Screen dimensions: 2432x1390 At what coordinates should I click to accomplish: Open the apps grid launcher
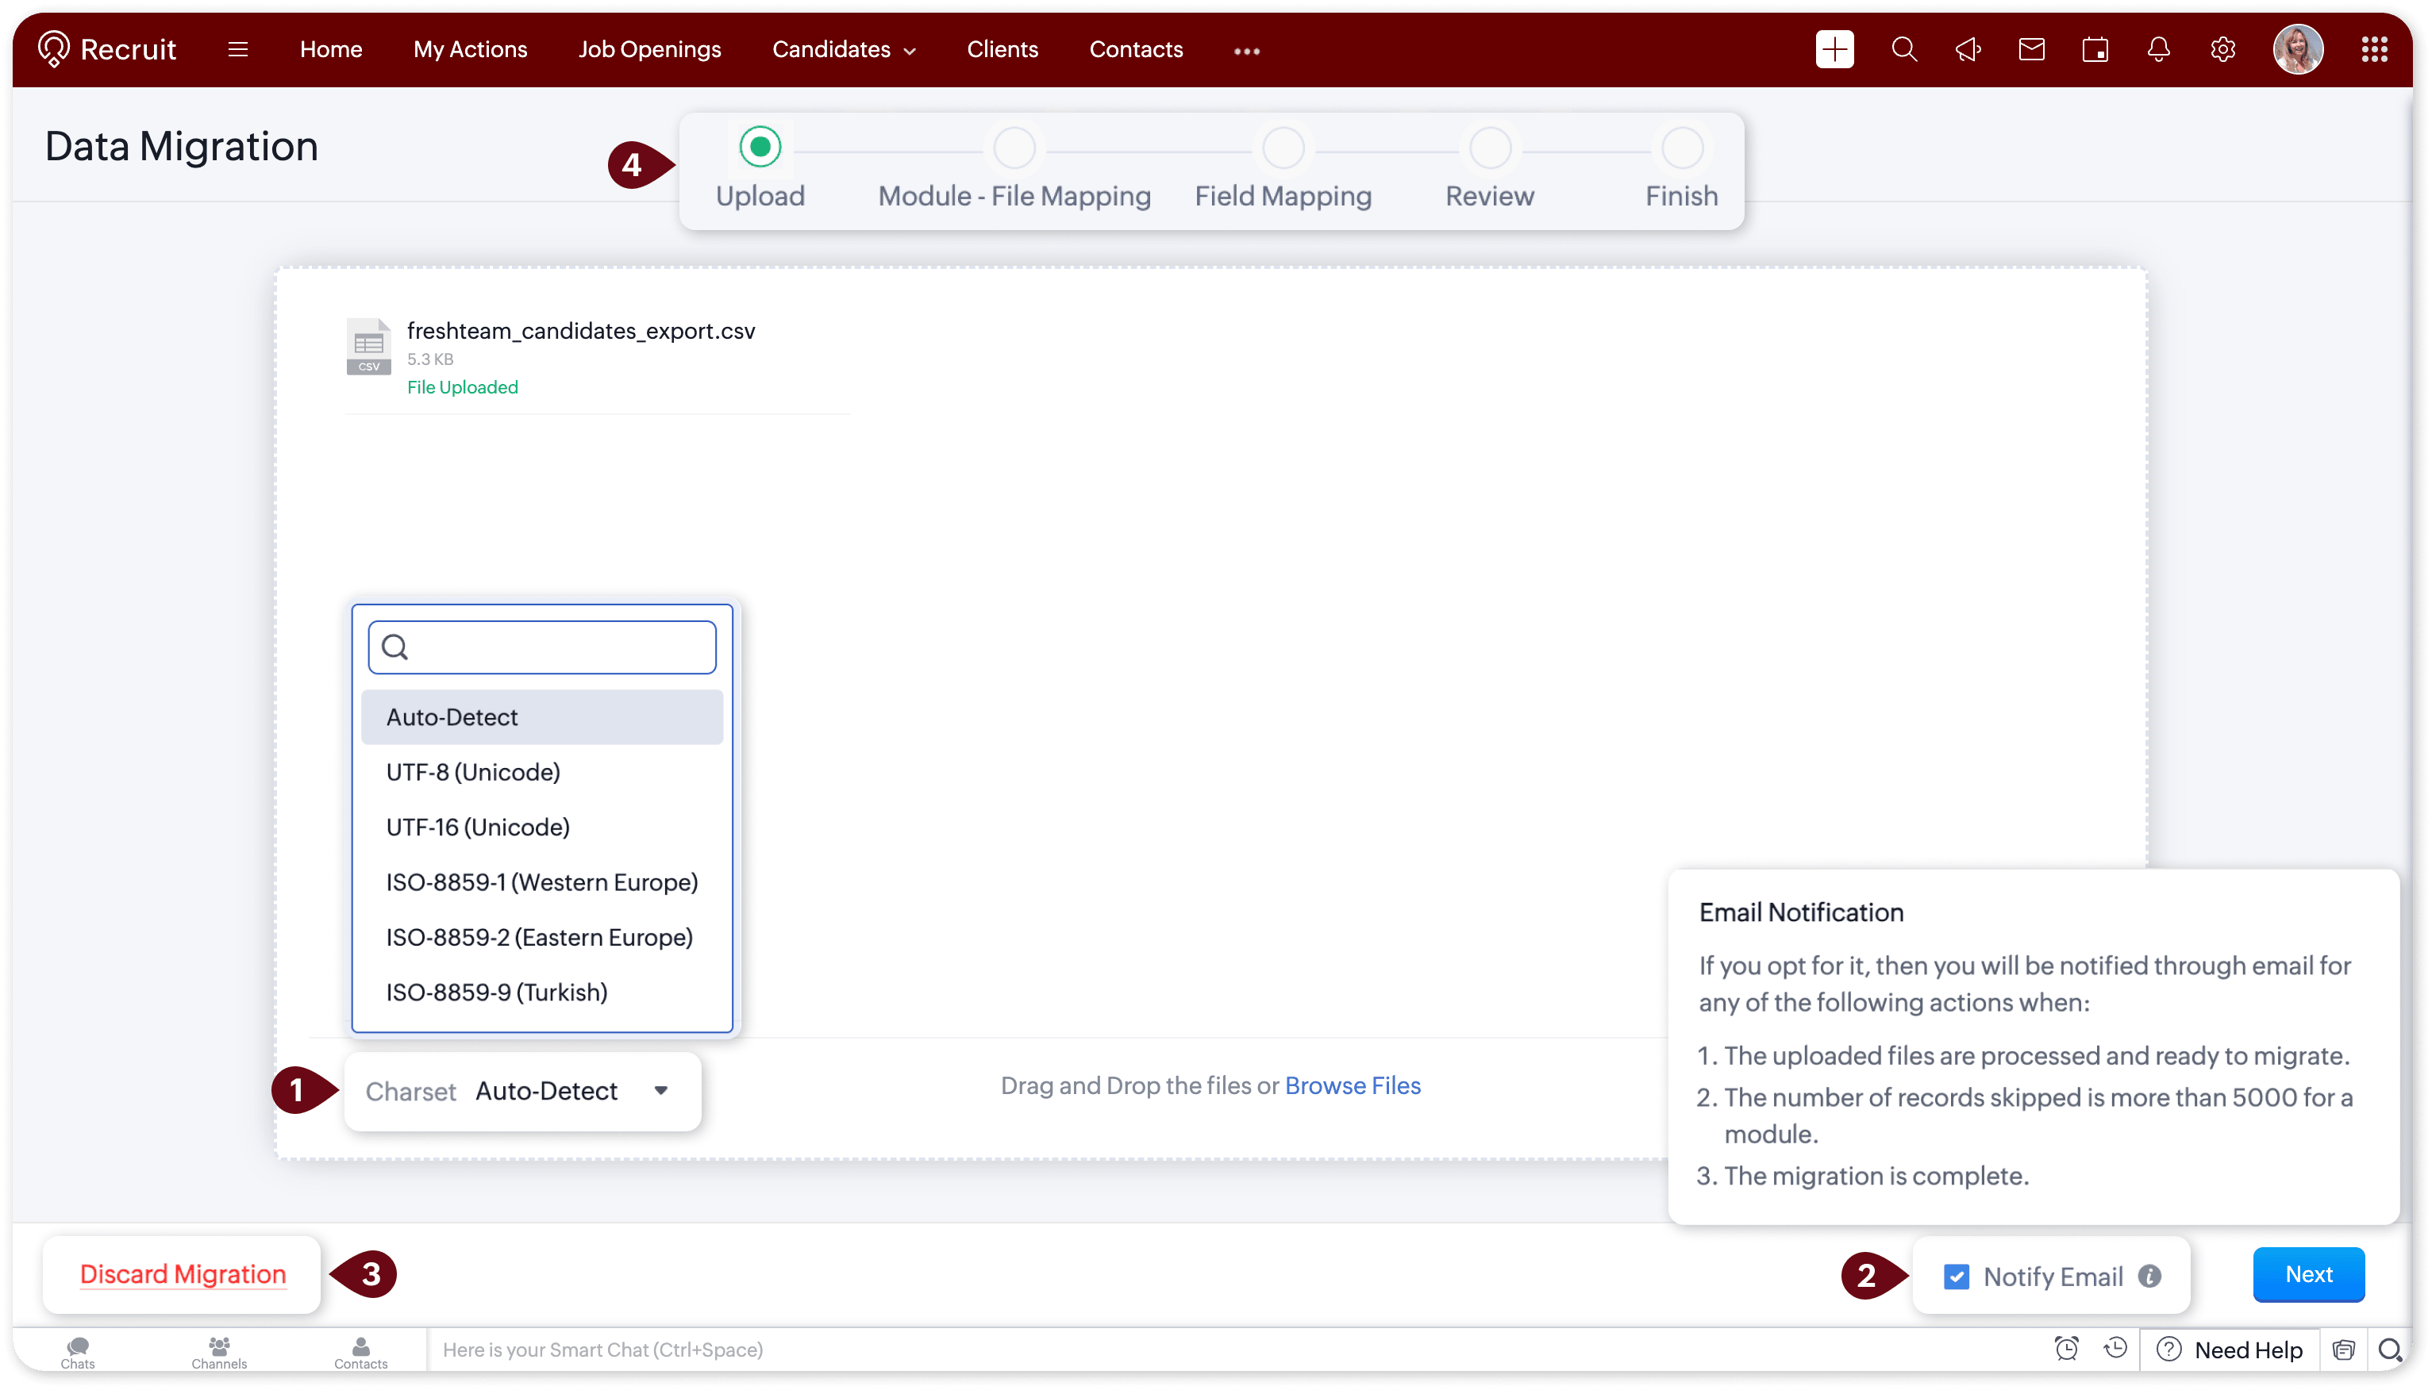2374,48
